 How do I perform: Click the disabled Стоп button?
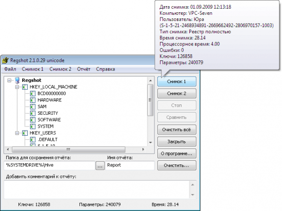(x=177, y=105)
